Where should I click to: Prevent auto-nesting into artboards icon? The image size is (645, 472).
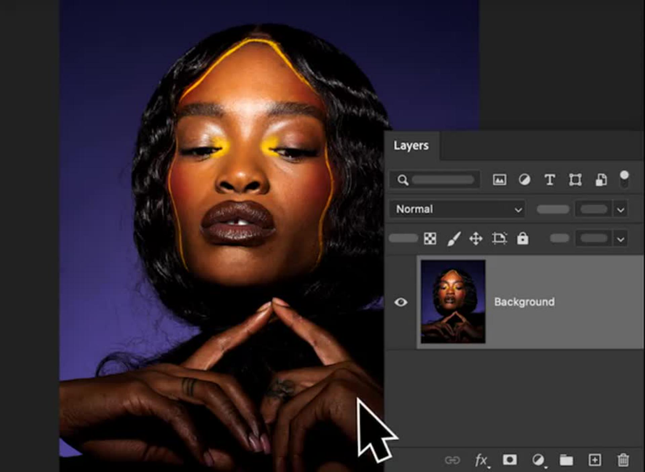[x=499, y=239]
